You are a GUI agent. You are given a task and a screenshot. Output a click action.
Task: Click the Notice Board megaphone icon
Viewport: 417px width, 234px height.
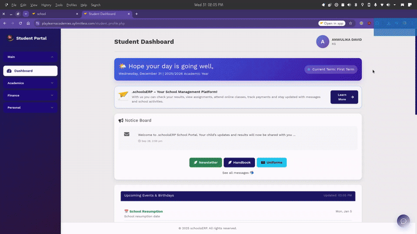(x=121, y=121)
